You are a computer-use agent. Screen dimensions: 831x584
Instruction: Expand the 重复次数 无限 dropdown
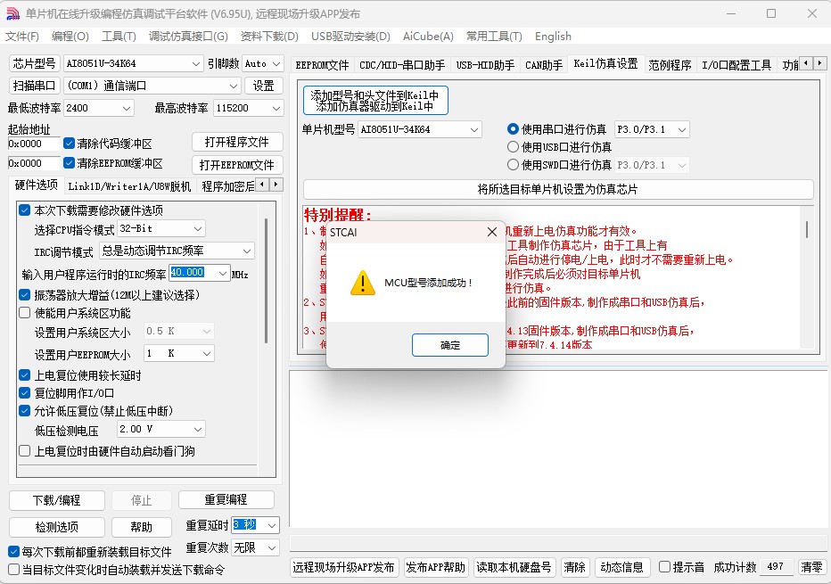(x=272, y=547)
